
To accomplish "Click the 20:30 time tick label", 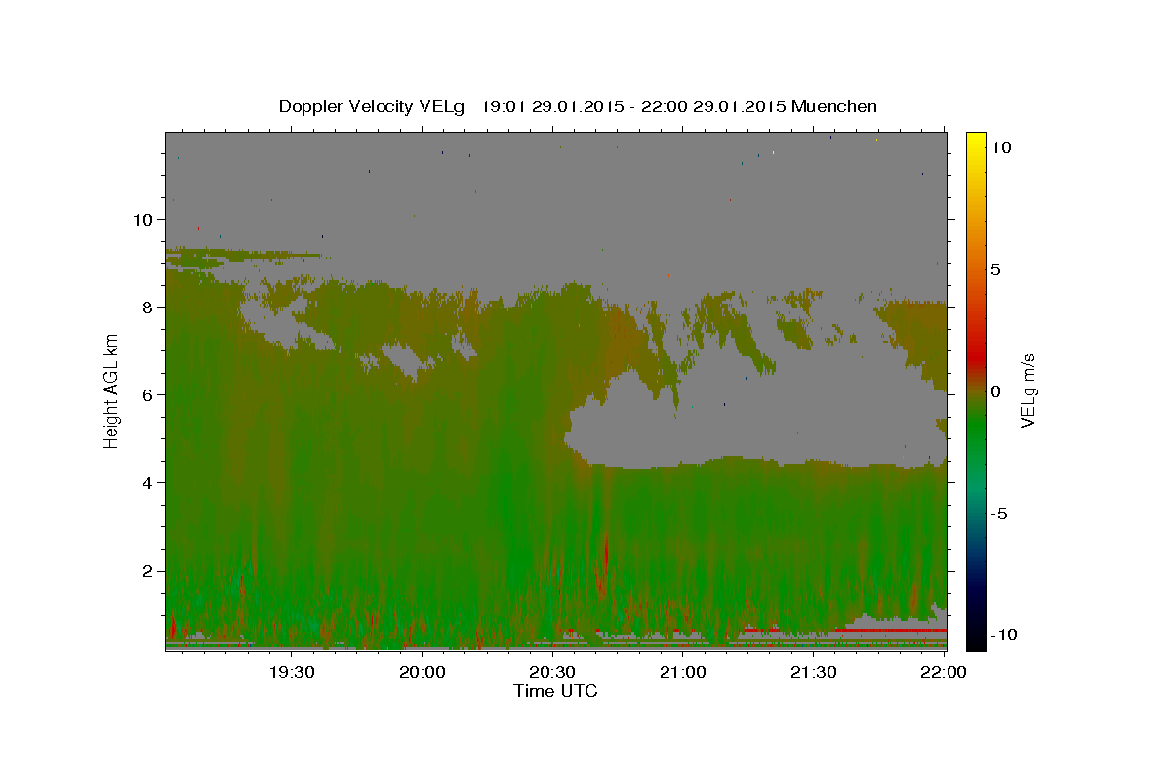I will pos(552,672).
